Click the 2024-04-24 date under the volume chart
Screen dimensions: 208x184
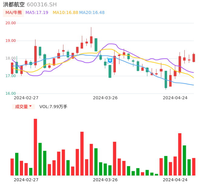[175, 179]
